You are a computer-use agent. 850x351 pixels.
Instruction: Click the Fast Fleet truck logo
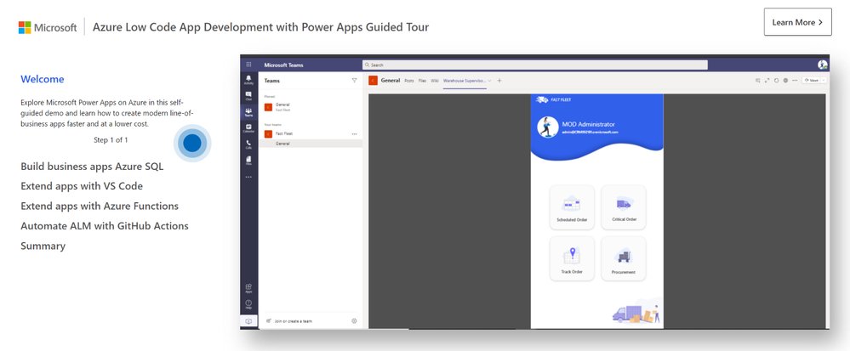pos(541,99)
